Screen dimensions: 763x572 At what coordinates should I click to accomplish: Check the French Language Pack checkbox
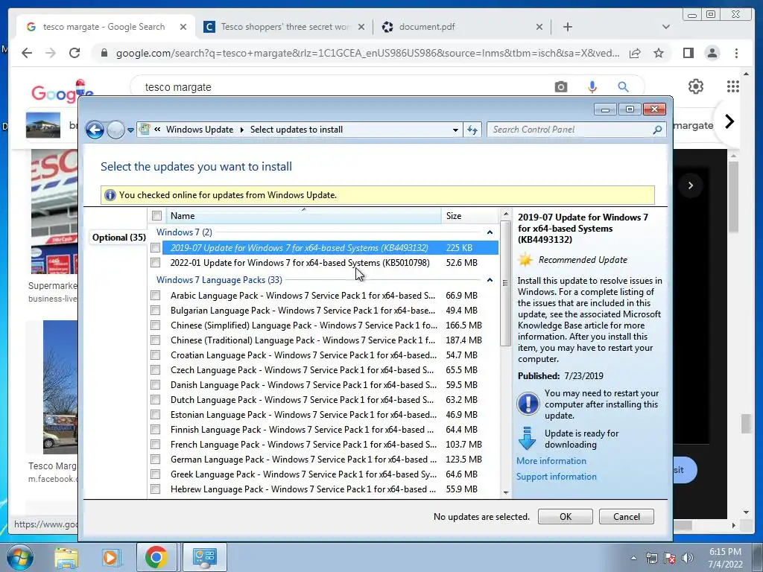pos(155,444)
